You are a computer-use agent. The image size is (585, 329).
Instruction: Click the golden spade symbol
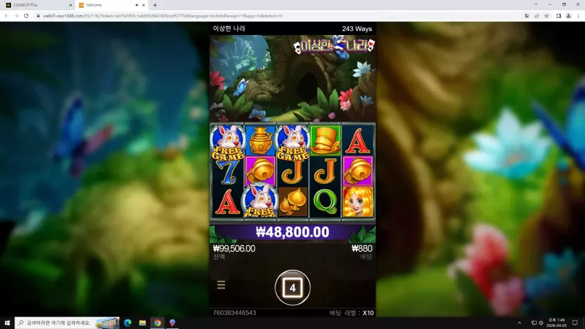(293, 202)
